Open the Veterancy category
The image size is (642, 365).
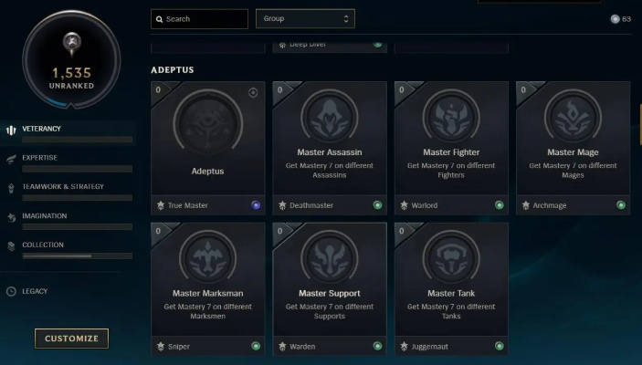coord(42,129)
